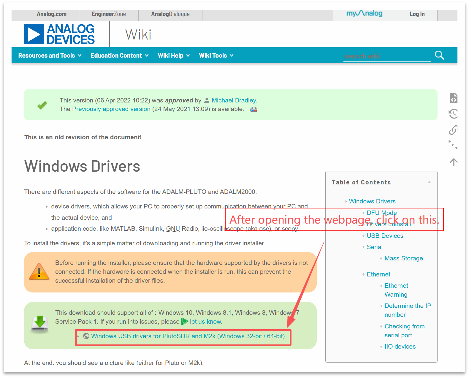Click the globe icon before Windows USB drivers
Screen dimensions: 469x378
click(x=86, y=336)
